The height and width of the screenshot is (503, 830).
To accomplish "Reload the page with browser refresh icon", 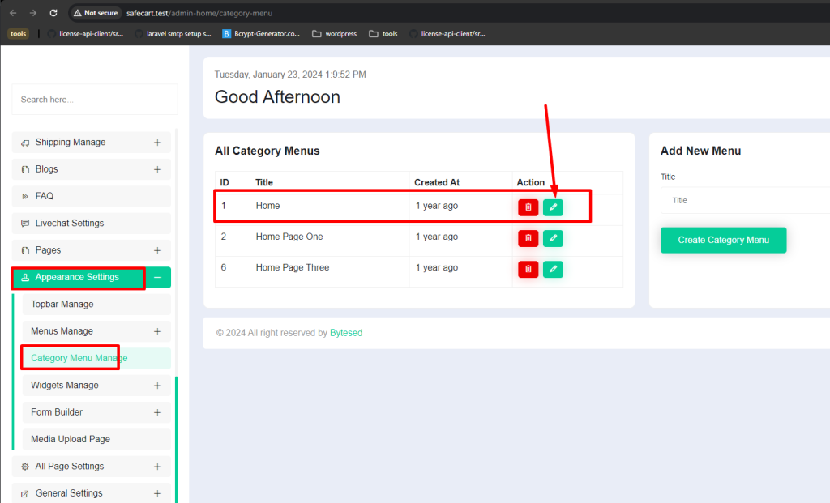I will pyautogui.click(x=53, y=13).
